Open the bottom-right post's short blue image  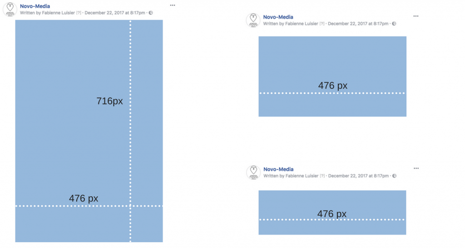pyautogui.click(x=332, y=213)
